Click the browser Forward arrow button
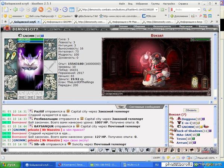 (x=22, y=10)
